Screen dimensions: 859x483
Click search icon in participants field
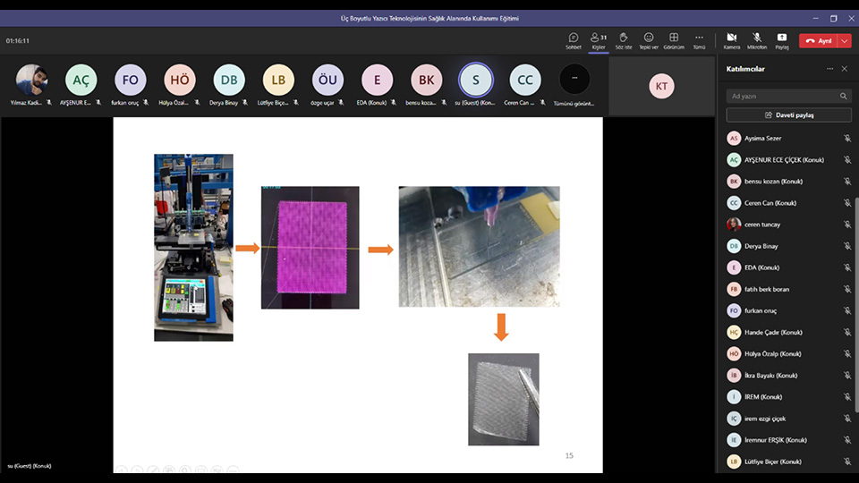[x=843, y=96]
